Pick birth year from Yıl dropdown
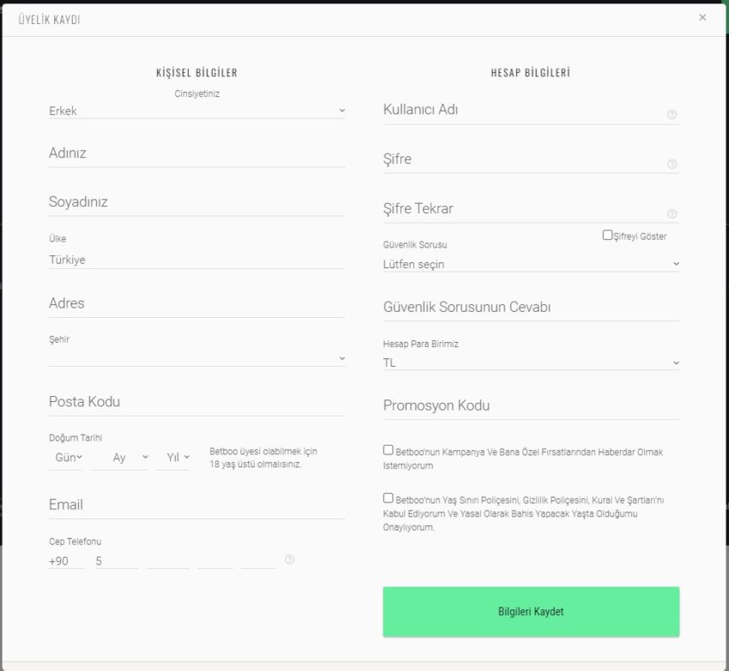The width and height of the screenshot is (729, 671). tap(173, 458)
